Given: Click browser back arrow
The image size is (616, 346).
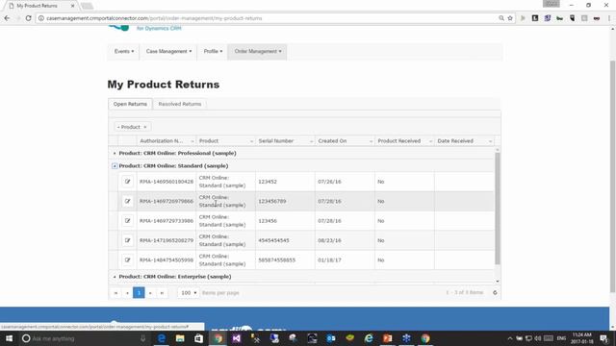Looking at the screenshot, I should click(x=7, y=18).
